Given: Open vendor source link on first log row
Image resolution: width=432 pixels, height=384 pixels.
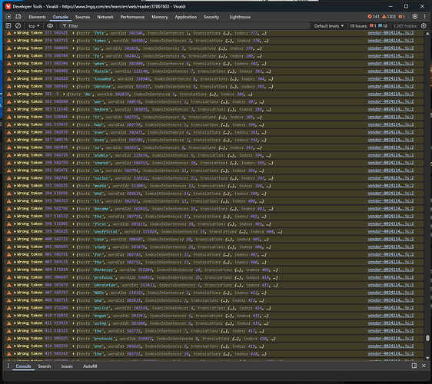Looking at the screenshot, I should [390, 33].
